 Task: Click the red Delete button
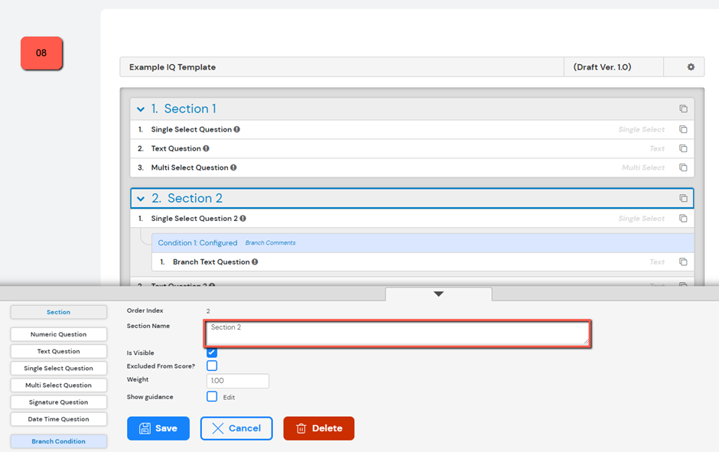click(x=318, y=428)
